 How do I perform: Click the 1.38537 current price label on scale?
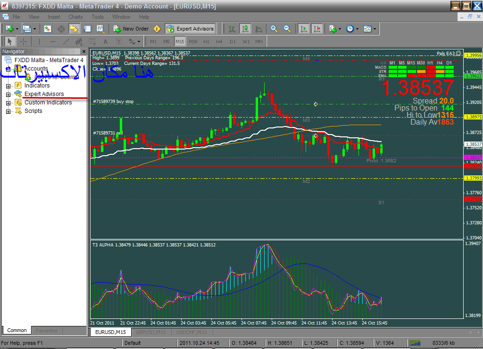473,144
